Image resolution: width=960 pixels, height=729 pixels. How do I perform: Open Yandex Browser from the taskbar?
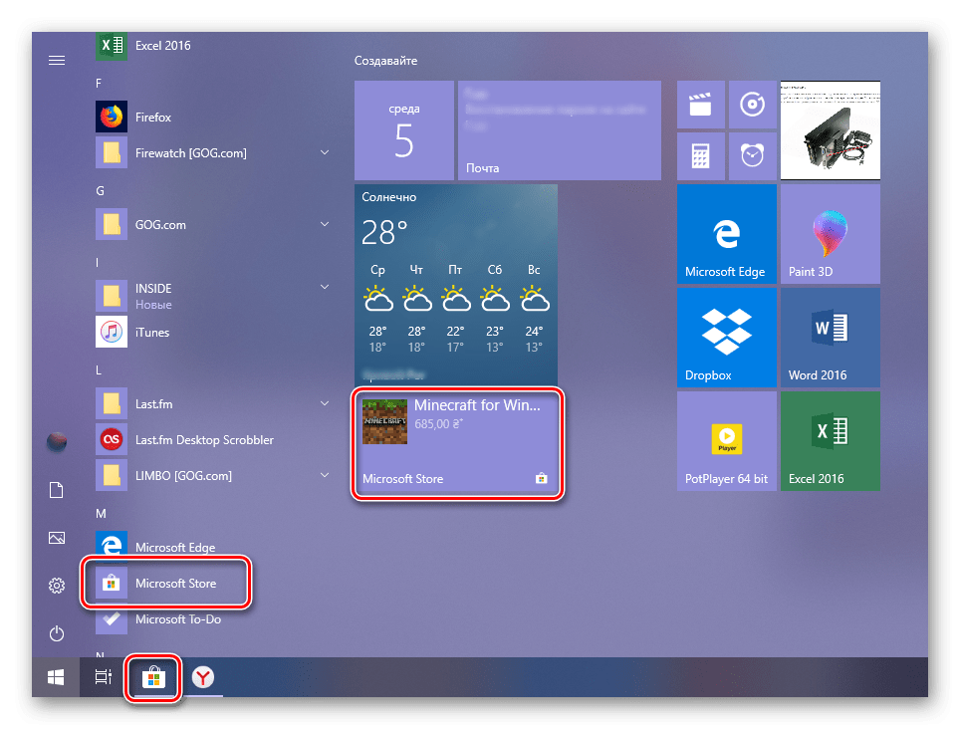[x=203, y=677]
